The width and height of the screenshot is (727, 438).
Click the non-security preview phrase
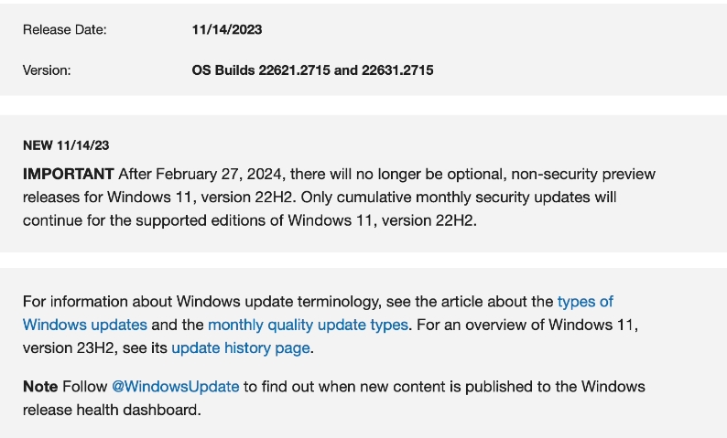[583, 174]
